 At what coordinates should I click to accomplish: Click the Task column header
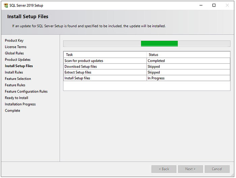click(105, 55)
